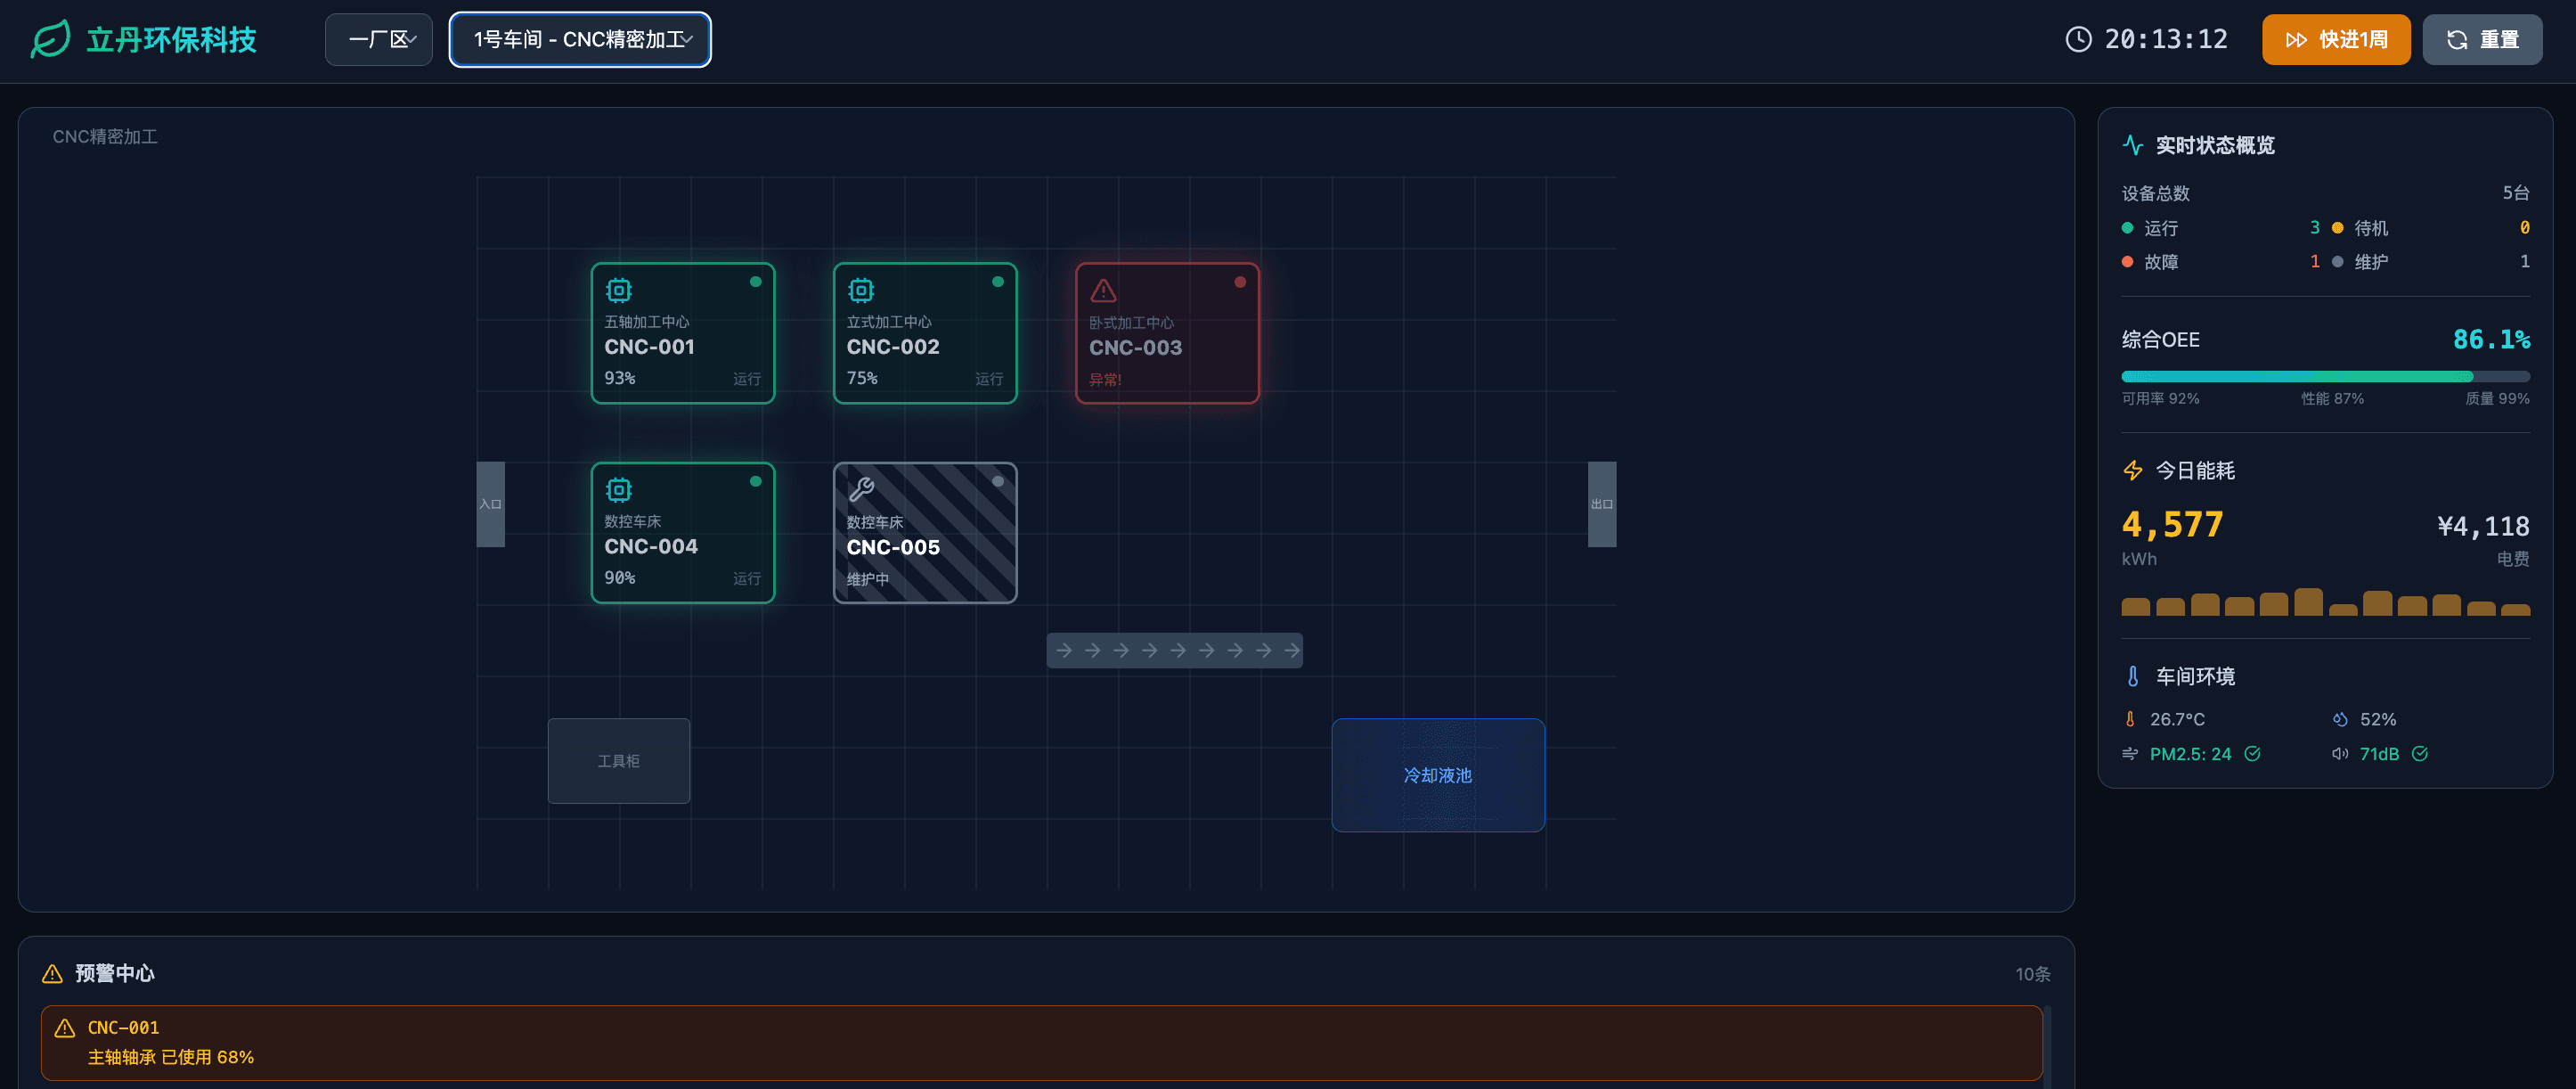
Task: Select the CNC-004 lathe card
Action: pos(683,533)
